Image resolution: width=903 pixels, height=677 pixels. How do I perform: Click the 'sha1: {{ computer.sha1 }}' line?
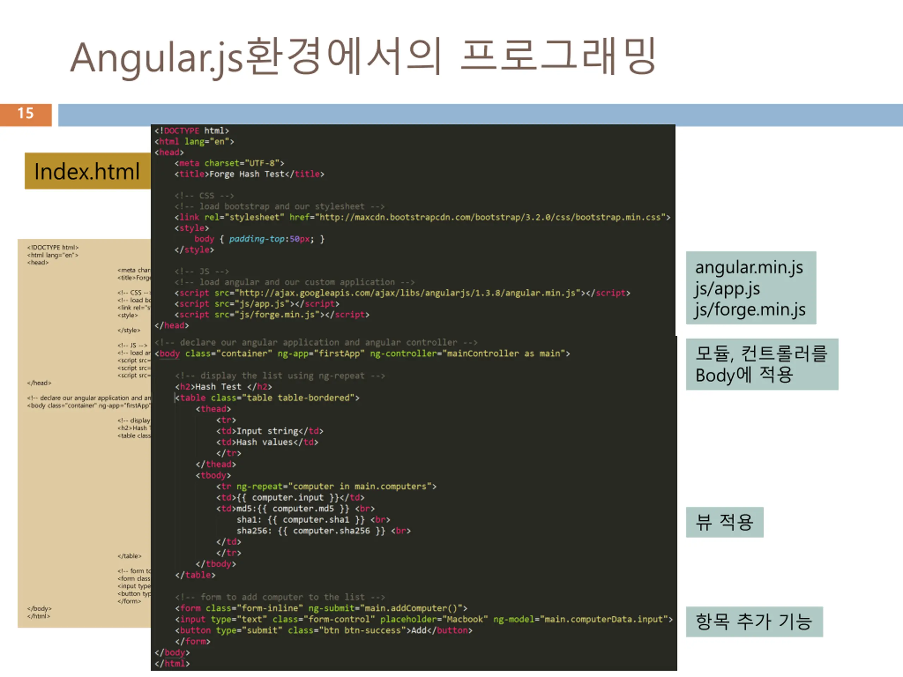pyautogui.click(x=314, y=520)
